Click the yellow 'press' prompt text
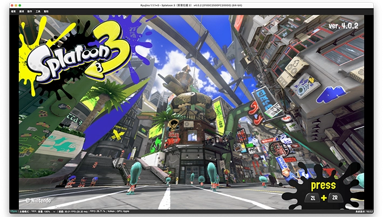This screenshot has height=217, width=383. click(x=323, y=186)
